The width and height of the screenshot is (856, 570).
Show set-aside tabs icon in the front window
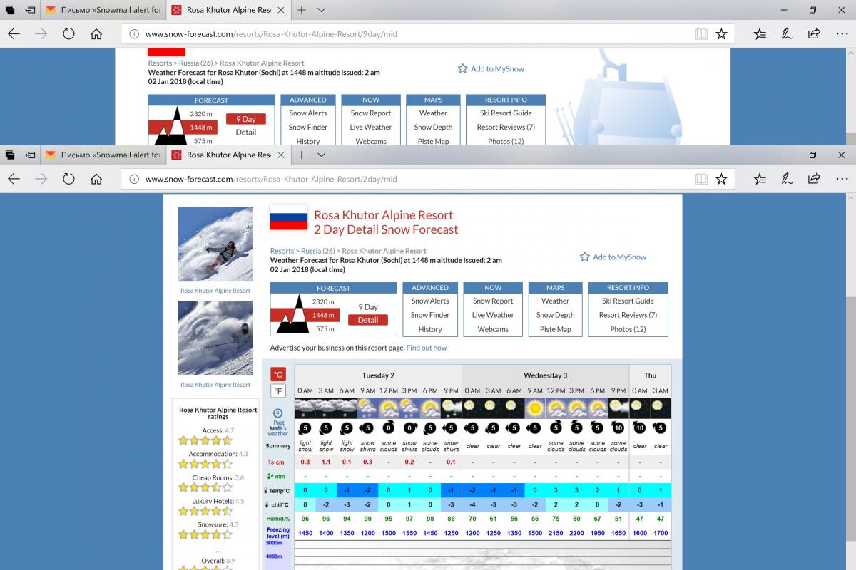[11, 155]
